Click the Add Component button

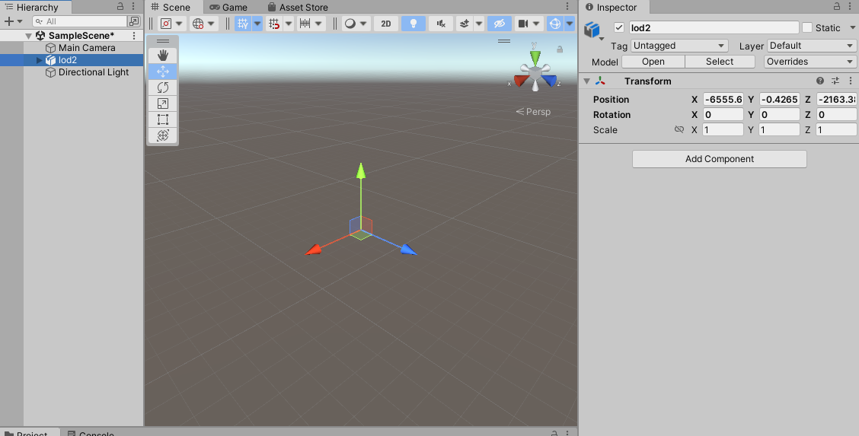pyautogui.click(x=720, y=159)
